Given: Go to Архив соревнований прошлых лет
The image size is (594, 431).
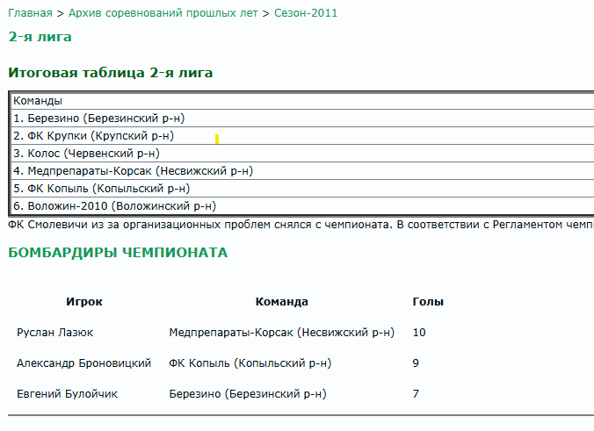Looking at the screenshot, I should click(x=163, y=13).
